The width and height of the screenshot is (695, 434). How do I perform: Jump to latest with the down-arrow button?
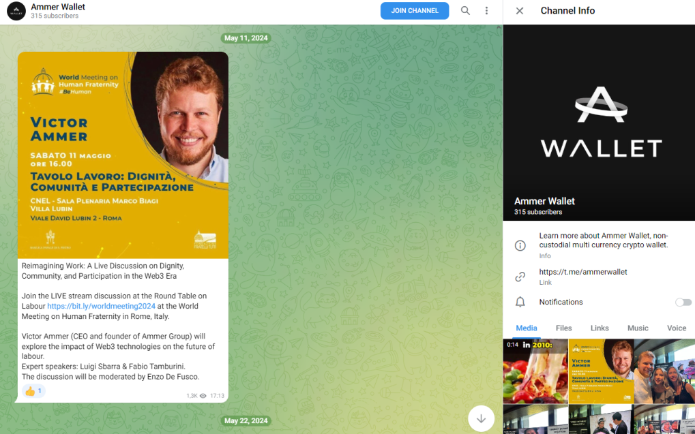tap(481, 418)
